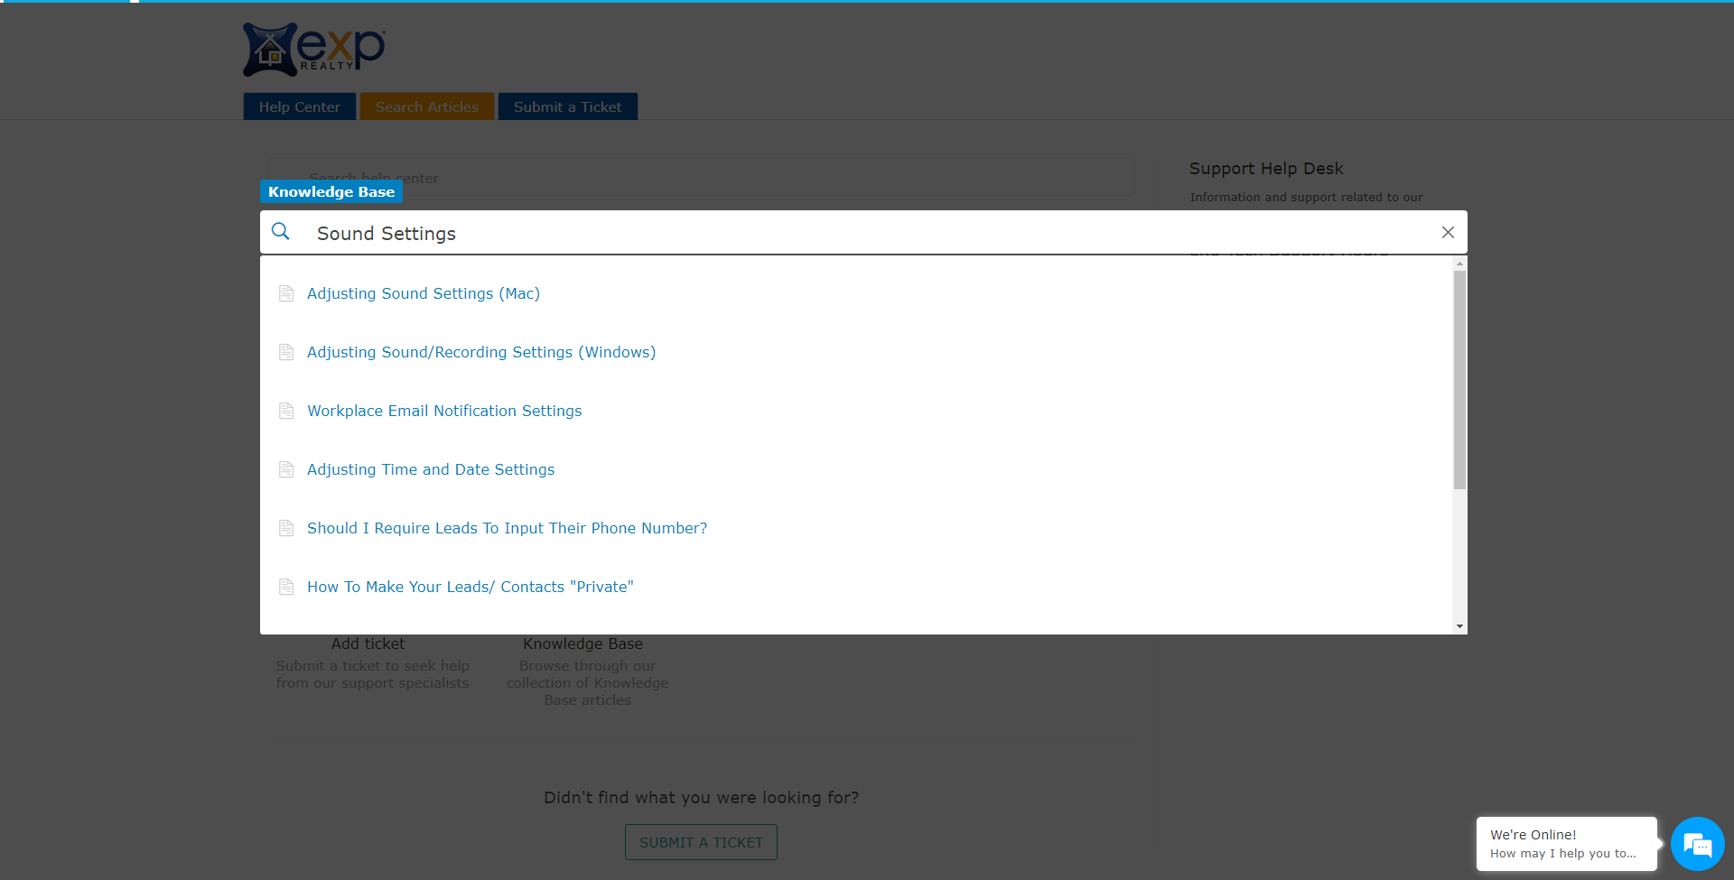Click into the Sound Settings search field
This screenshot has width=1734, height=880.
(863, 233)
